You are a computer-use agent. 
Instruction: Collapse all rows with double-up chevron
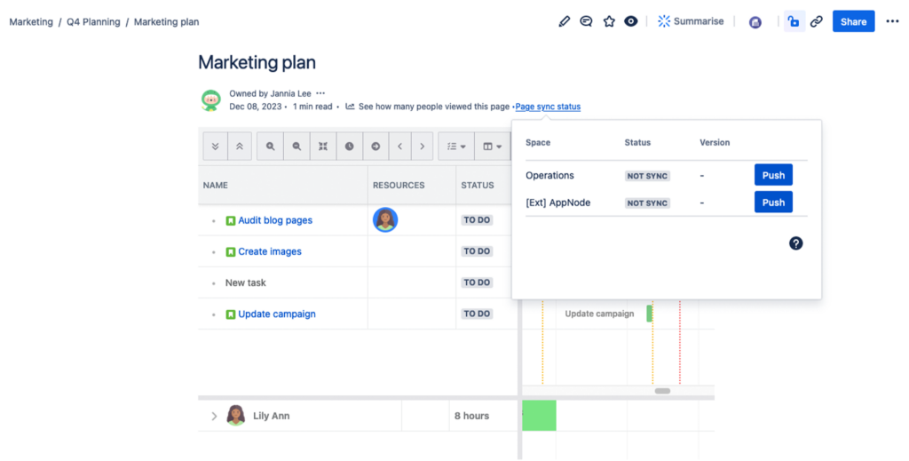(x=240, y=147)
